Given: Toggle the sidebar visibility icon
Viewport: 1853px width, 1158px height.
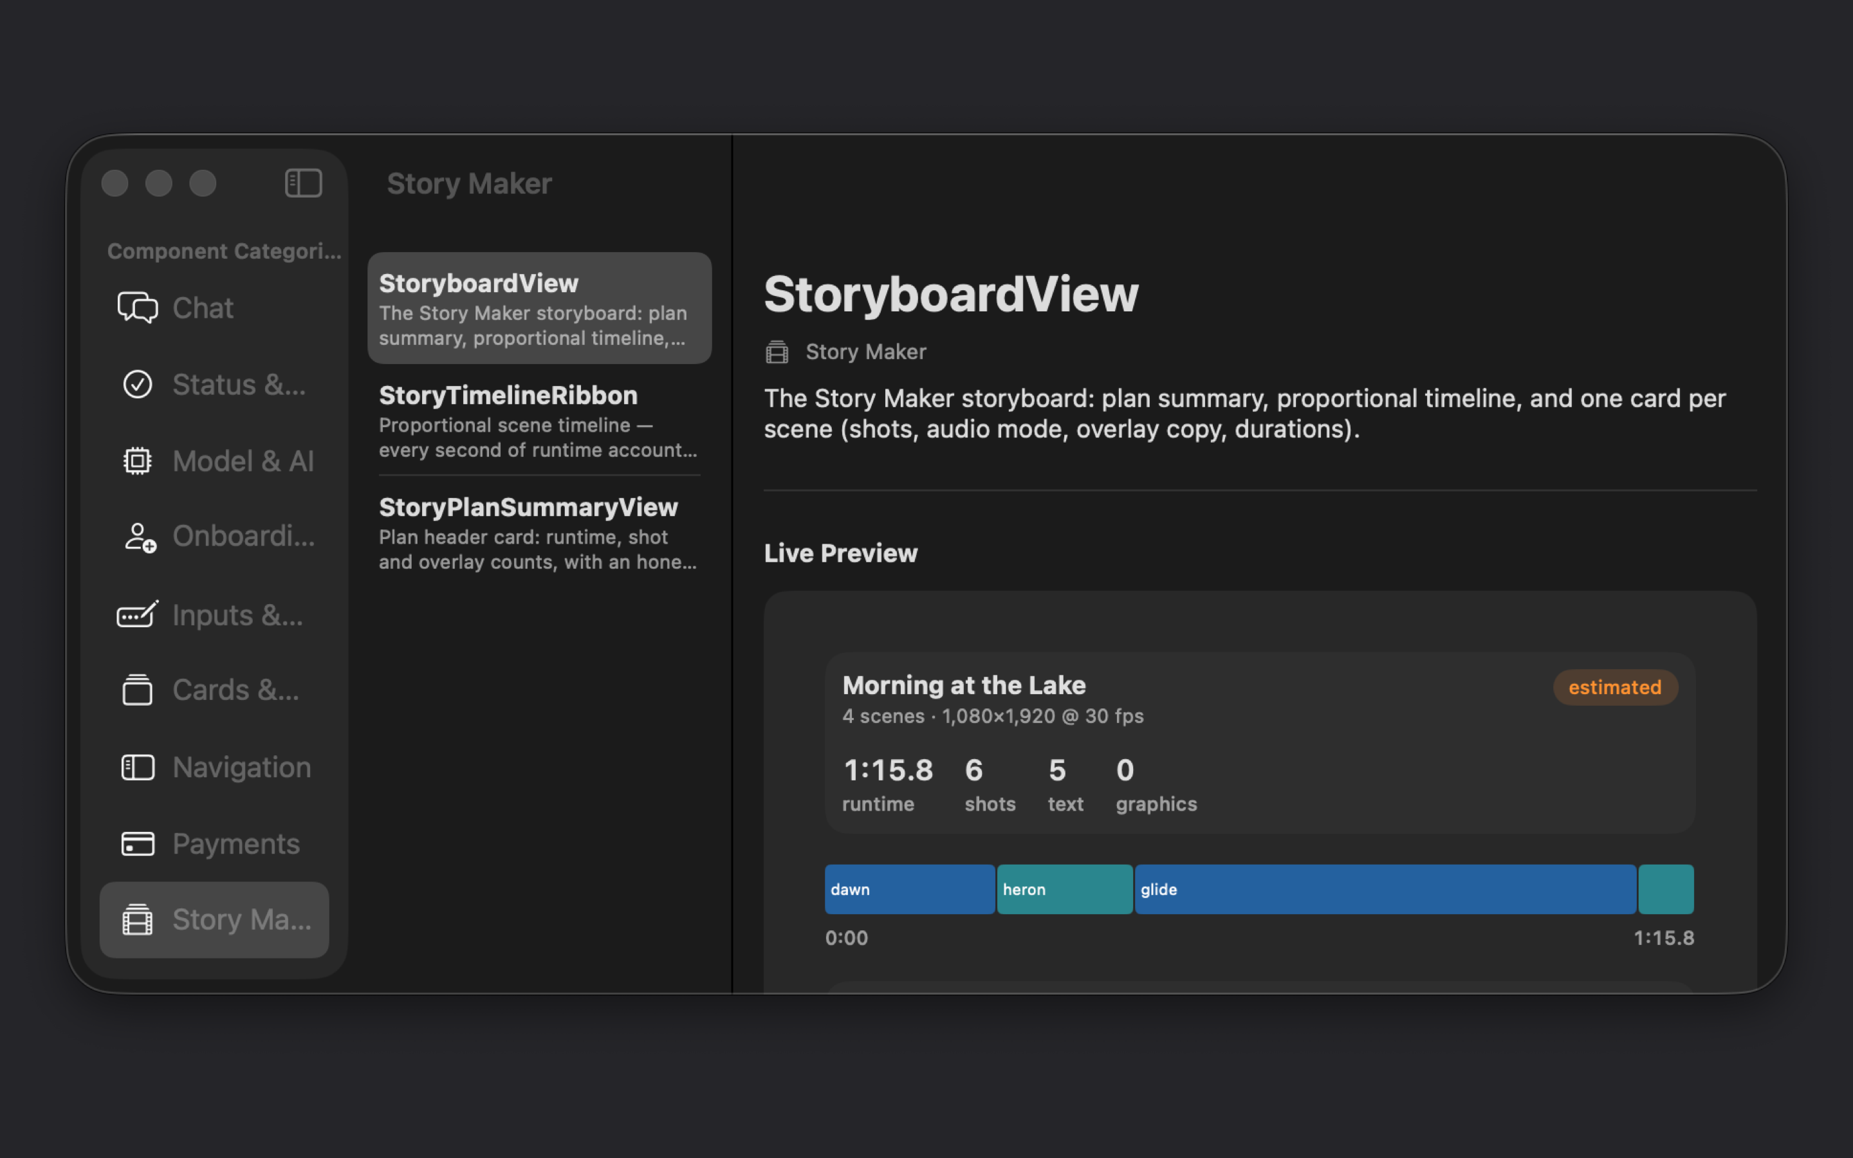Looking at the screenshot, I should point(303,183).
